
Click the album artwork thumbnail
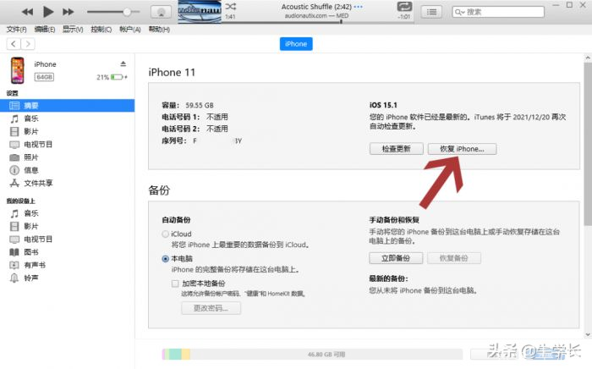200,12
